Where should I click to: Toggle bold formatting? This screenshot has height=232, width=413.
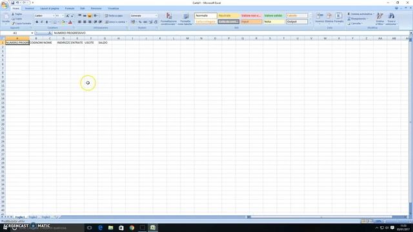[x=37, y=22]
